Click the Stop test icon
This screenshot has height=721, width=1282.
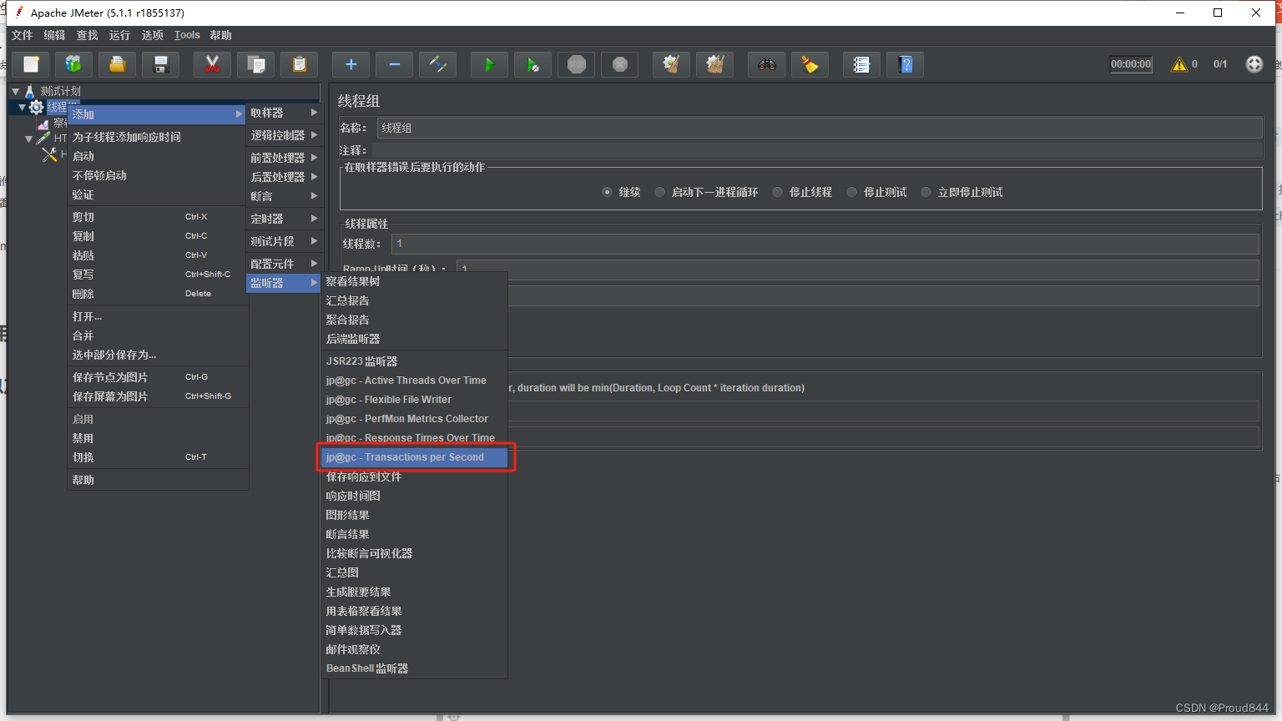(576, 64)
